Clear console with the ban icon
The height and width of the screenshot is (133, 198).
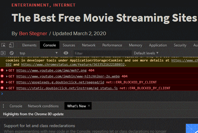coord(12,53)
